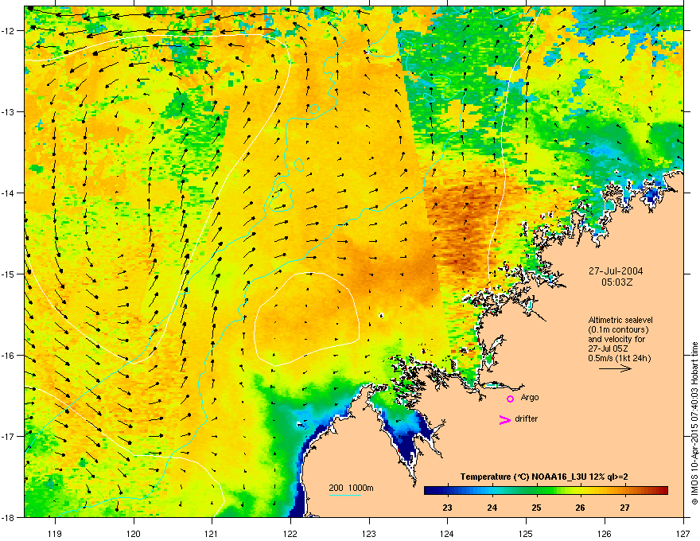
Task: Click the 'and velocity for' caption line
Action: [x=616, y=339]
